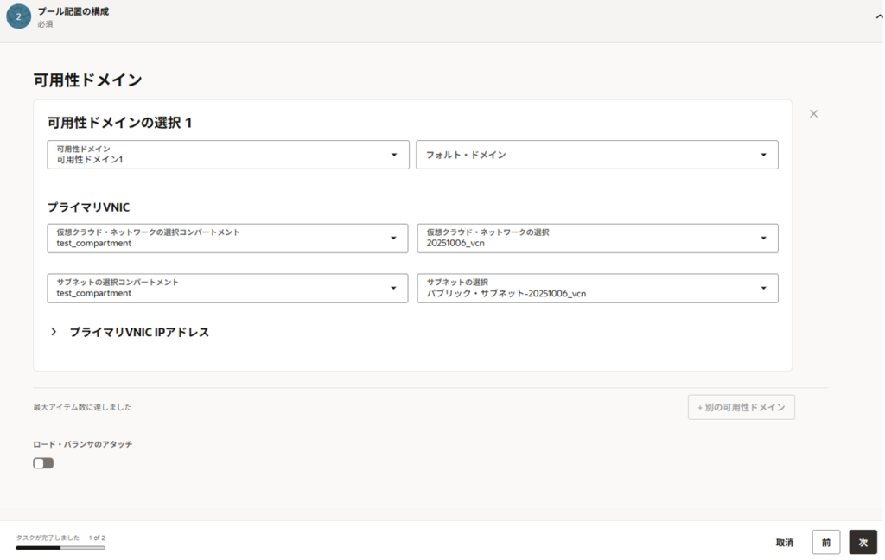Click arrow of VCN compartment selector
The width and height of the screenshot is (885, 560).
click(393, 238)
